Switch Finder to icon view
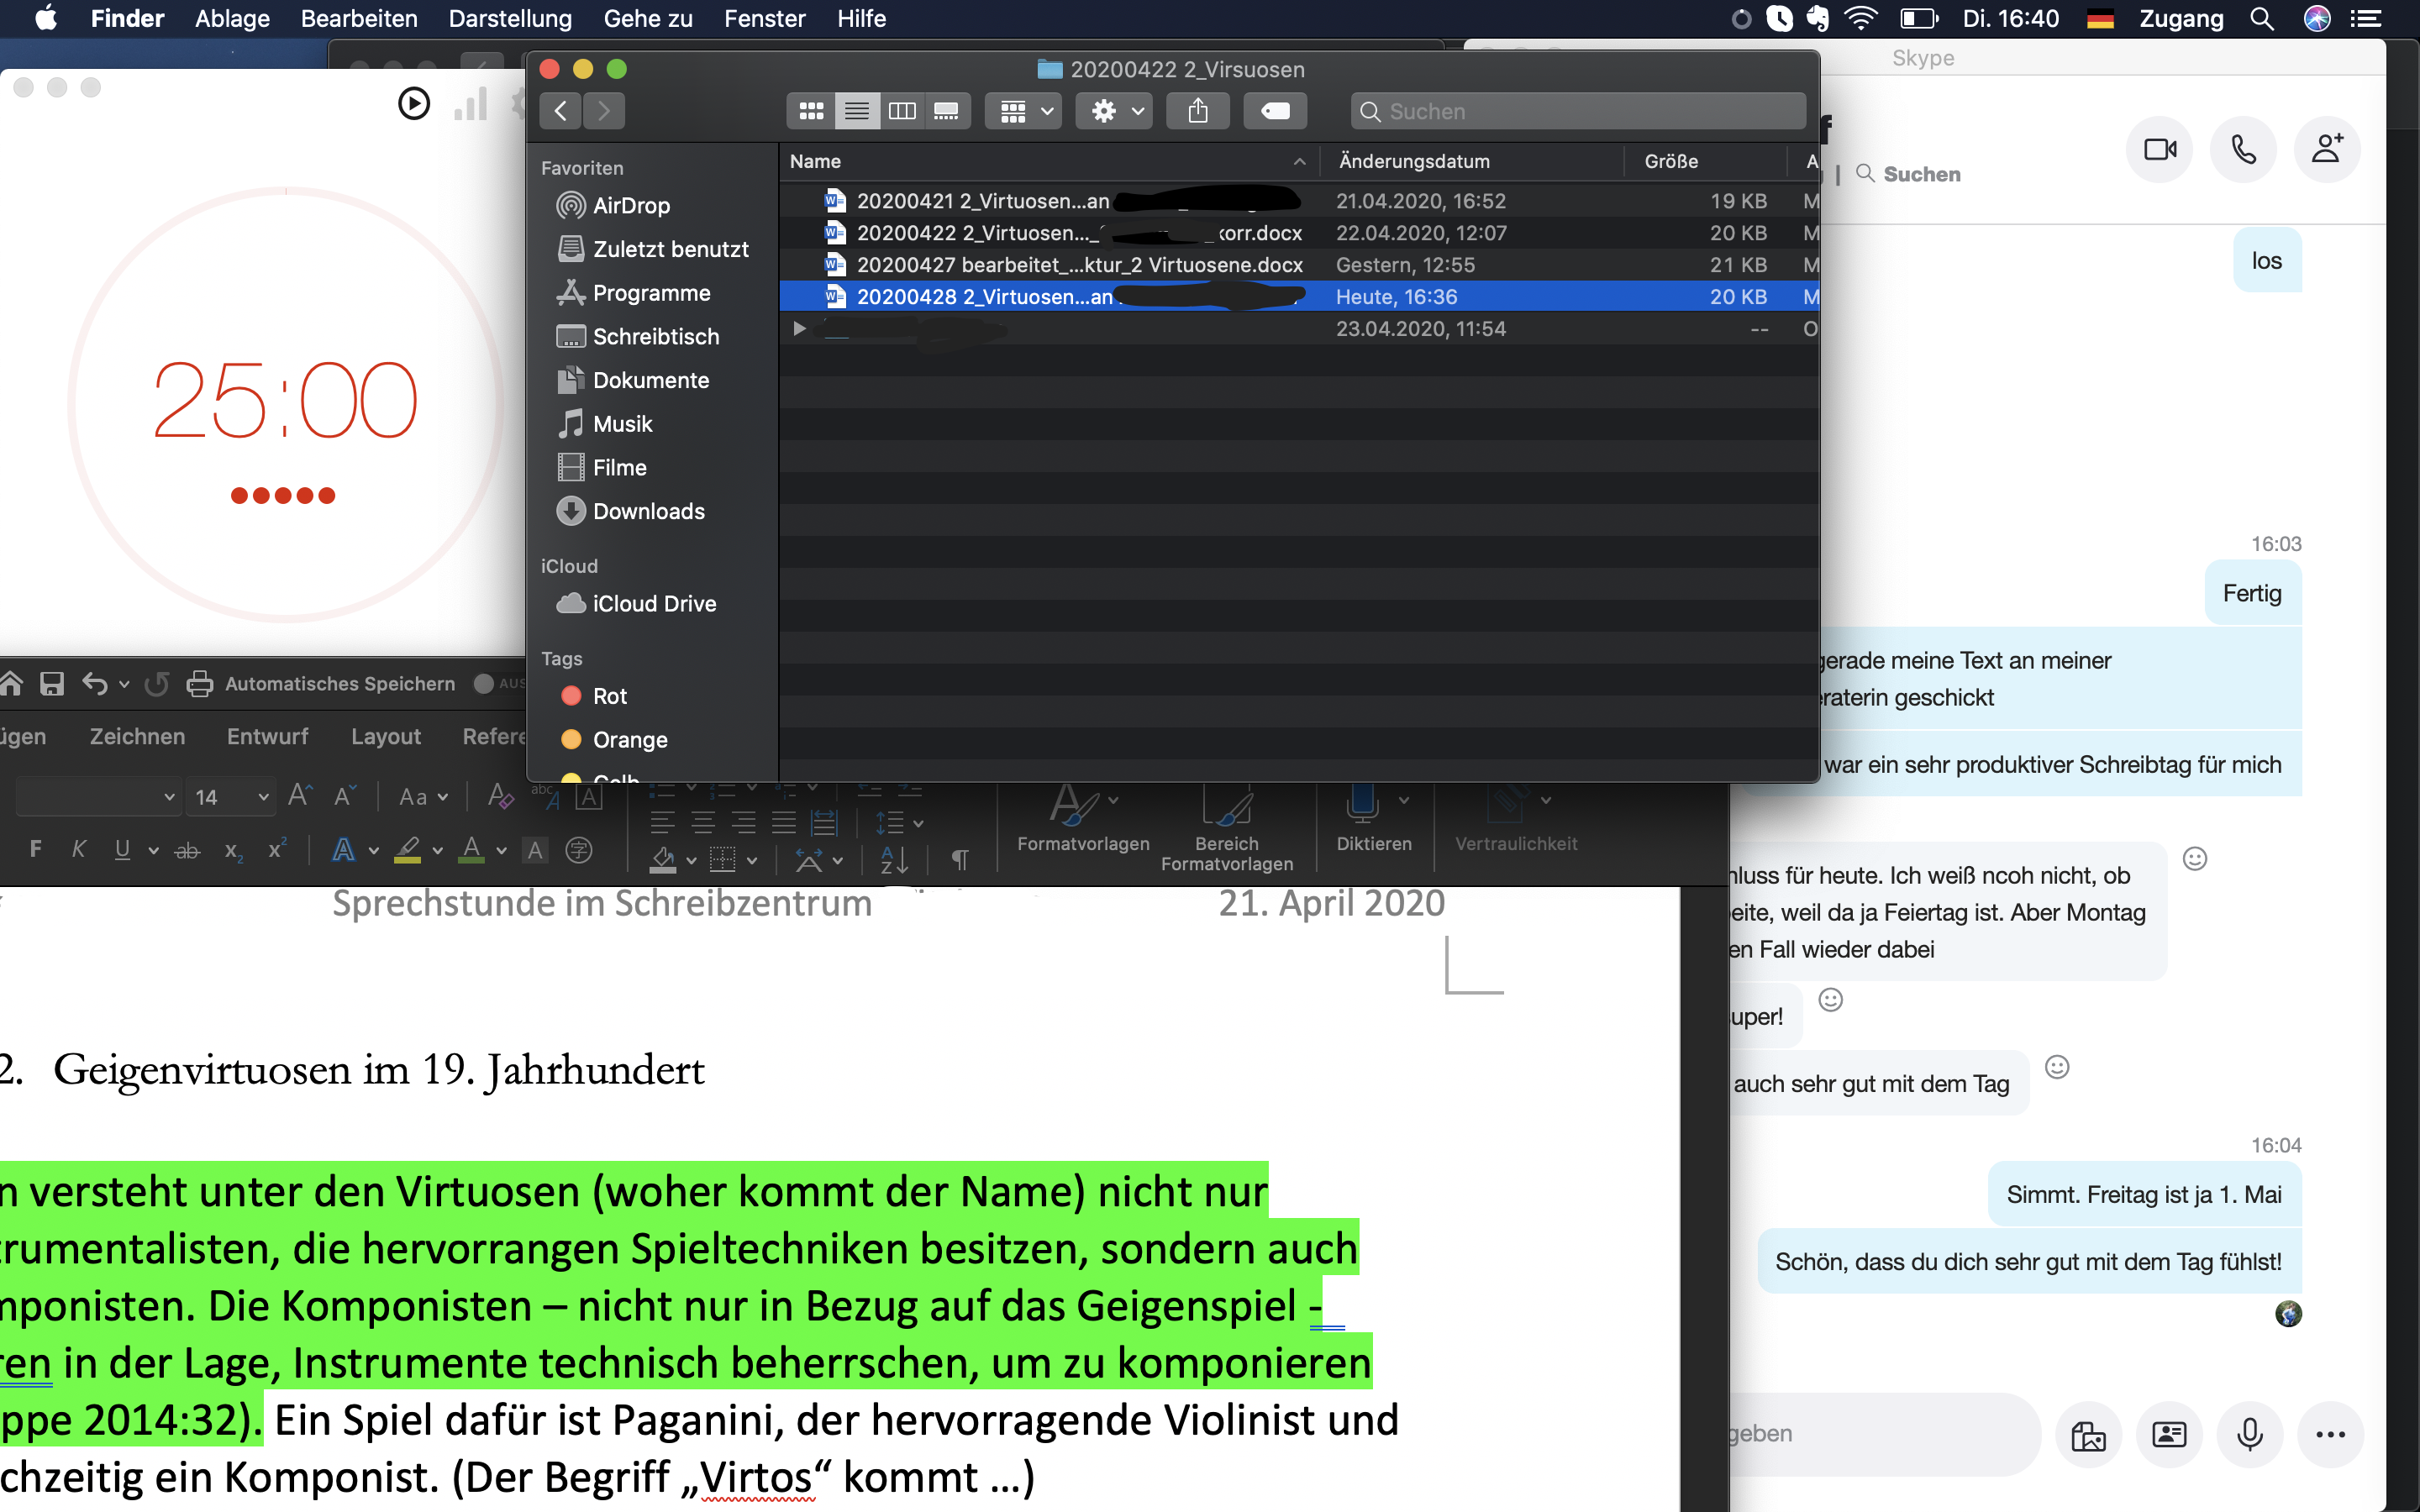 click(x=811, y=111)
